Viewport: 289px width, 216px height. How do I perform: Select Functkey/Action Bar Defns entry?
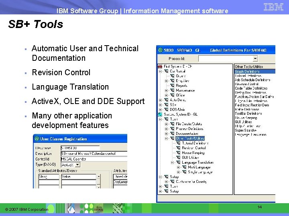[x=255, y=97]
